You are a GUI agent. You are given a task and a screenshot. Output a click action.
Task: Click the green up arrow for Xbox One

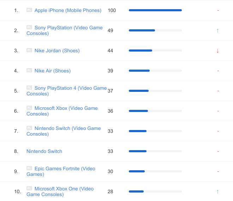[218, 191]
